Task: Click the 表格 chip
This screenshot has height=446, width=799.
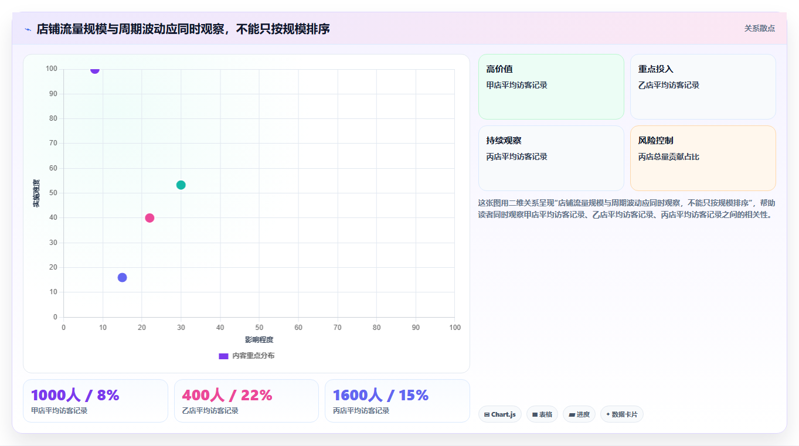Action: coord(542,414)
